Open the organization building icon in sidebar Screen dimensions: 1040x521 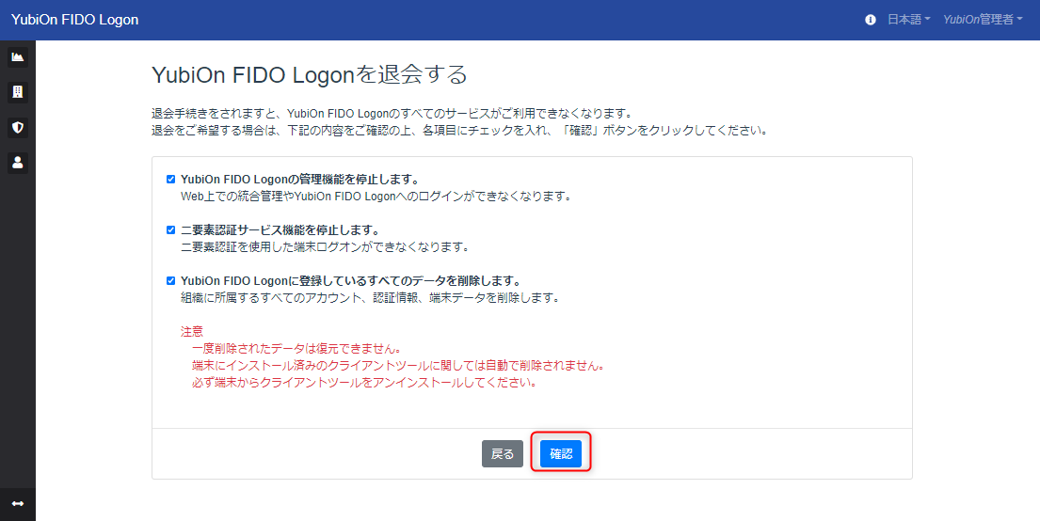pyautogui.click(x=18, y=92)
